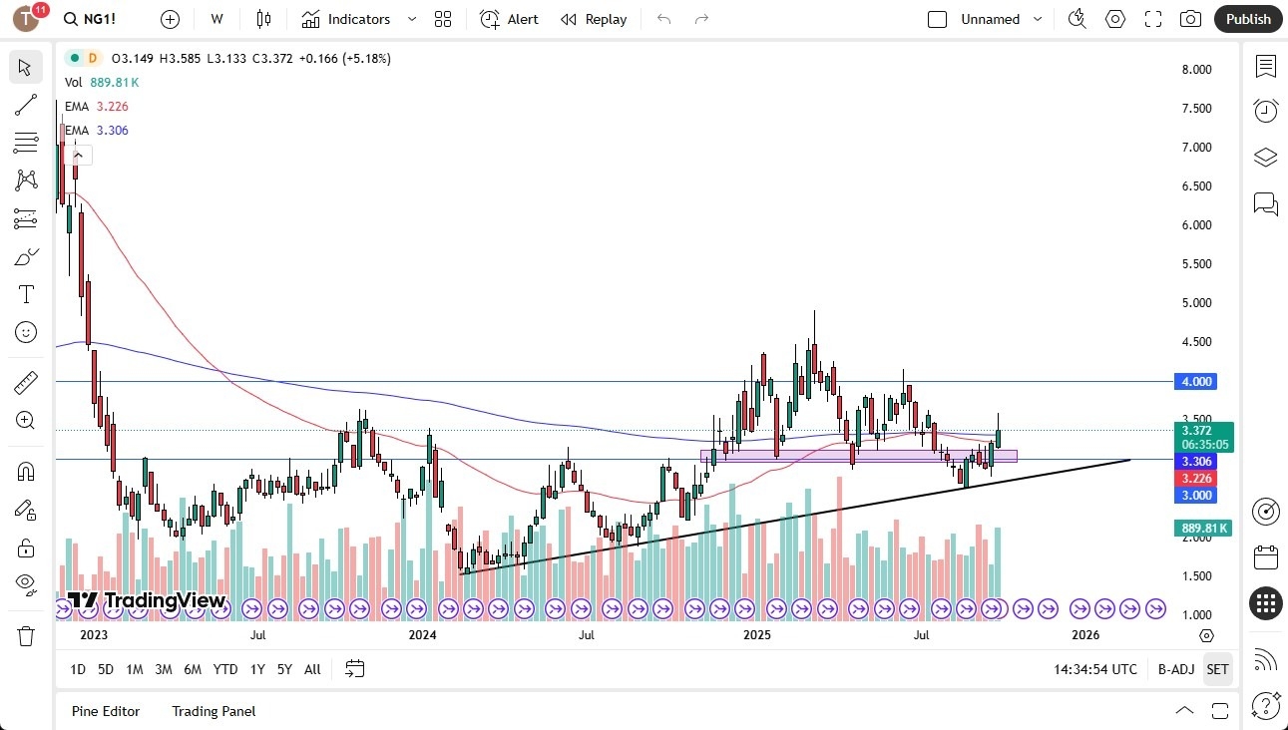Open the alerts alarm clock panel

[1266, 111]
